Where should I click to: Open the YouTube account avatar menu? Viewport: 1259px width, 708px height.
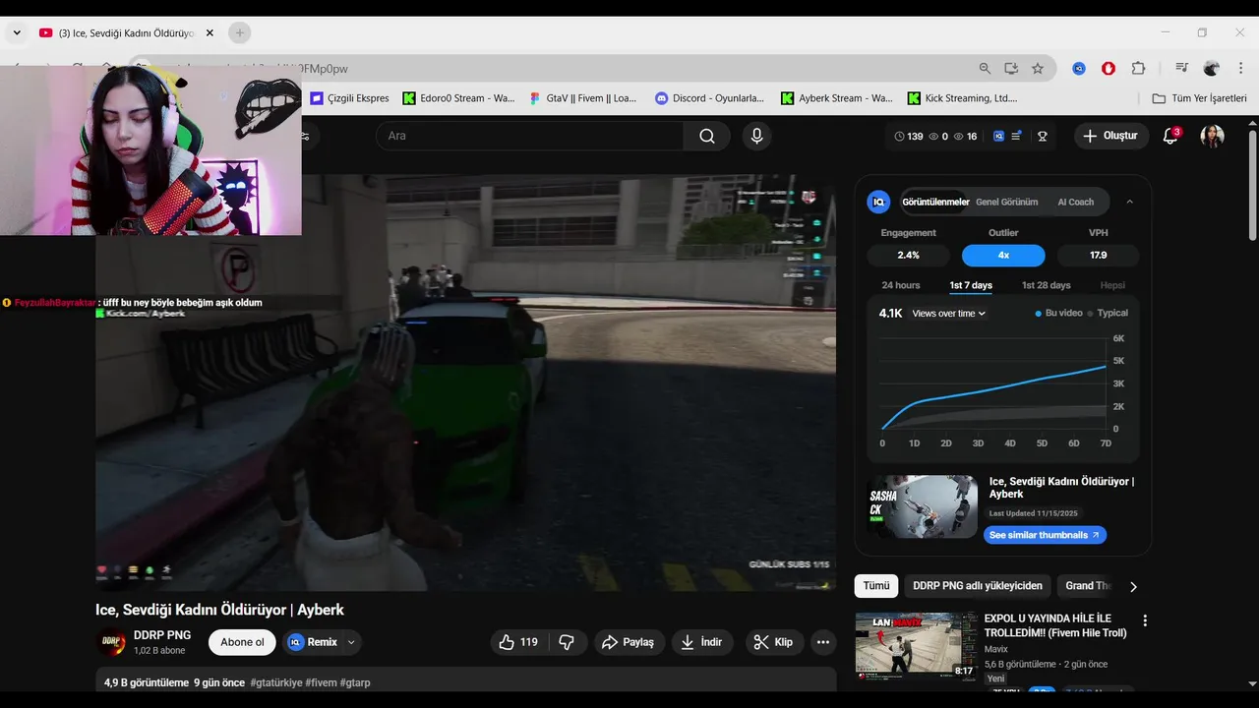click(1212, 136)
